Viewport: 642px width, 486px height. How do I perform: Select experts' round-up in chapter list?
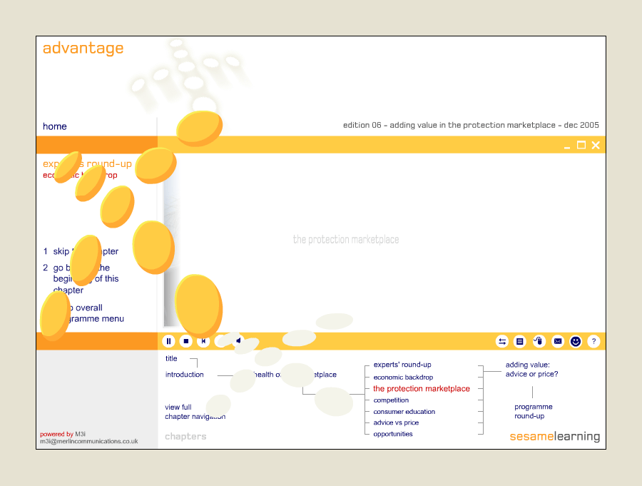point(402,365)
